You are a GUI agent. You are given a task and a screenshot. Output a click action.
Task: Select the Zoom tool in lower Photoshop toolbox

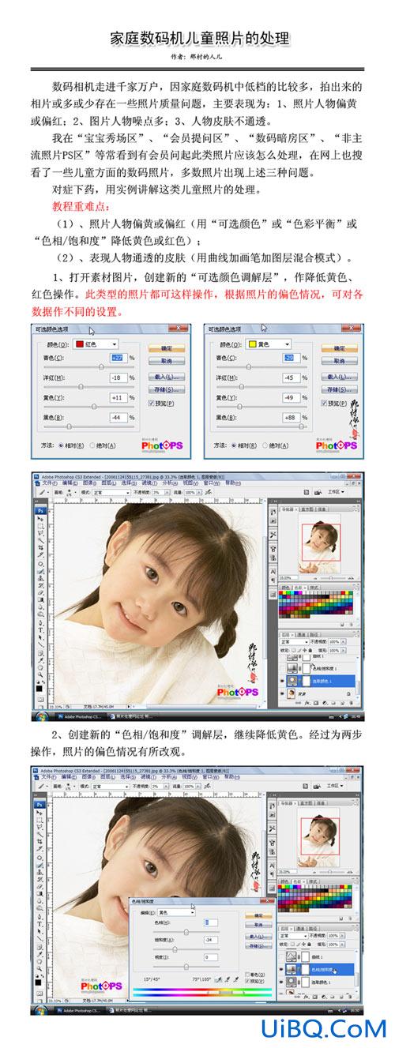click(39, 968)
